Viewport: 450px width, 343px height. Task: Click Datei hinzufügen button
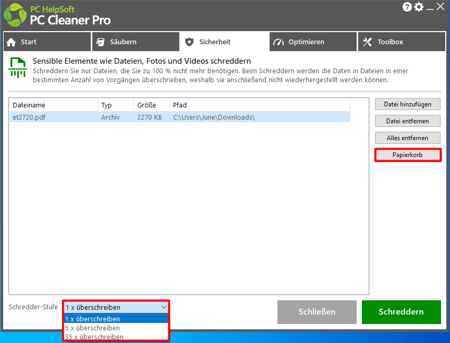[407, 104]
